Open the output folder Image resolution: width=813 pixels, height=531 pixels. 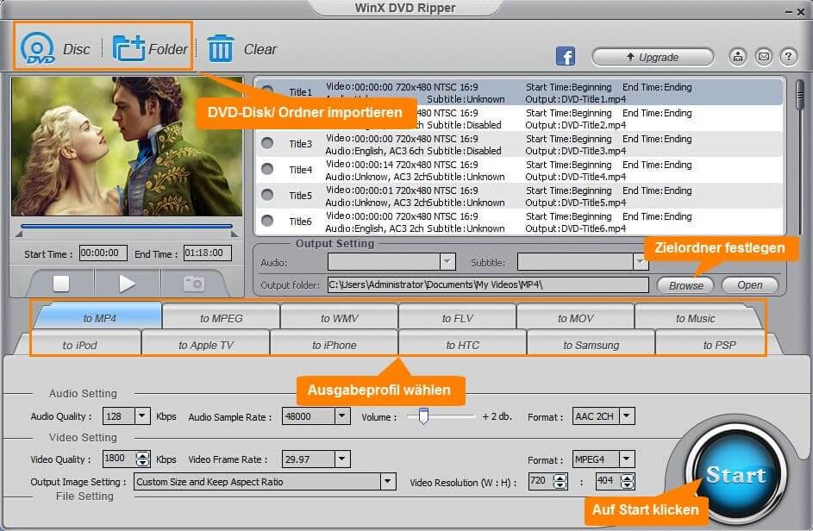click(x=750, y=285)
